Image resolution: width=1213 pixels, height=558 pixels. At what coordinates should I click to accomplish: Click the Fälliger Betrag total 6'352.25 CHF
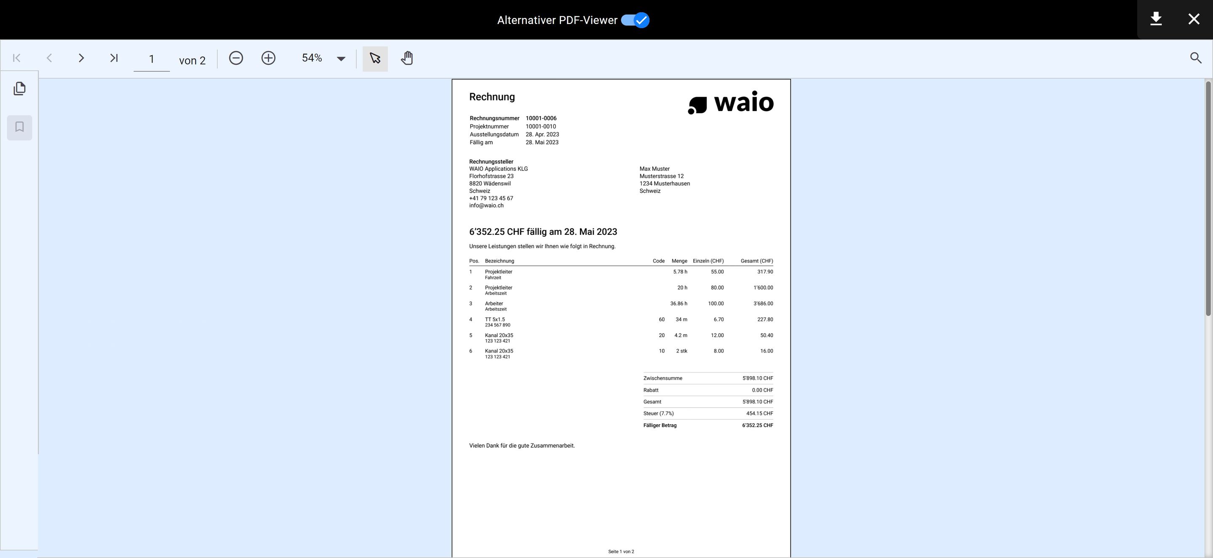(x=758, y=425)
